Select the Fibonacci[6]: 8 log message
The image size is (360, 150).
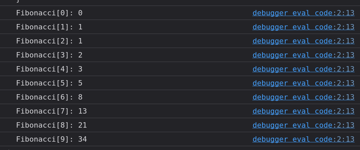[x=49, y=97]
